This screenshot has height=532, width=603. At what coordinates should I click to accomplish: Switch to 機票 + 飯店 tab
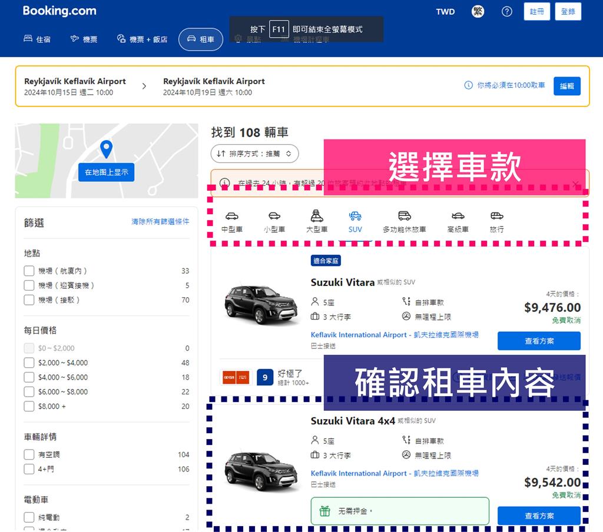tap(143, 39)
